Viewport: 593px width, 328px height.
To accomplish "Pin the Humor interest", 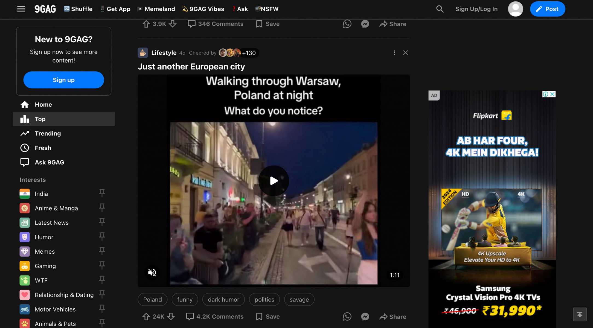I will click(102, 237).
